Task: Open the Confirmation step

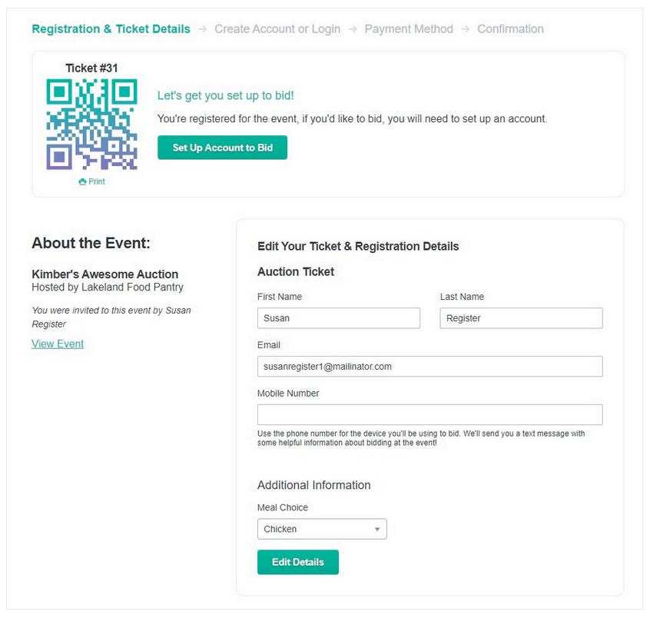Action: [510, 29]
